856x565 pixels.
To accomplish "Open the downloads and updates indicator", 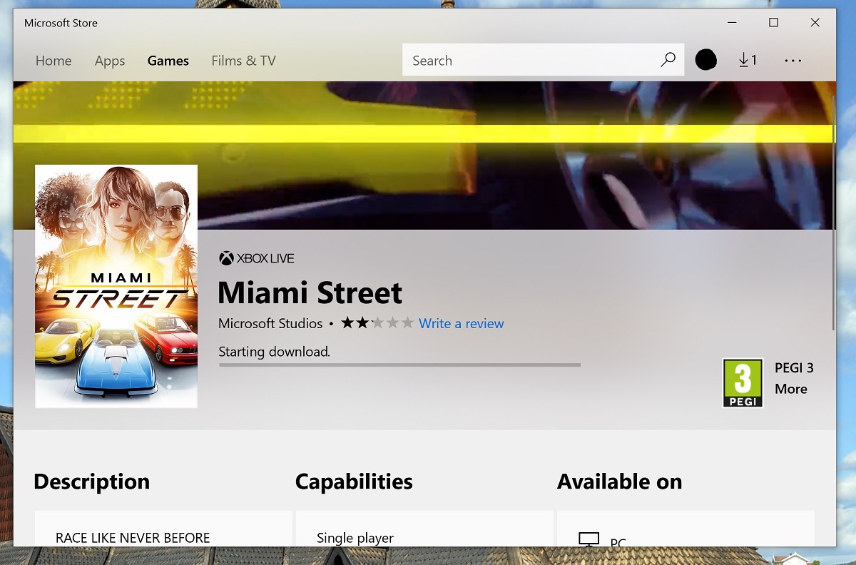I will (x=748, y=60).
